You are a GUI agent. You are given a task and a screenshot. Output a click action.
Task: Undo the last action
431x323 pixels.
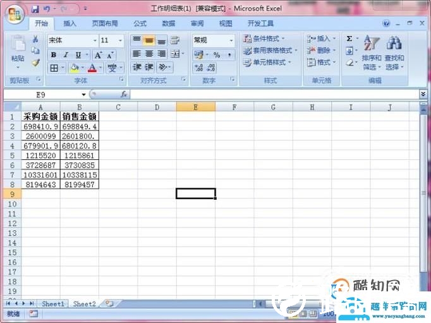click(47, 9)
